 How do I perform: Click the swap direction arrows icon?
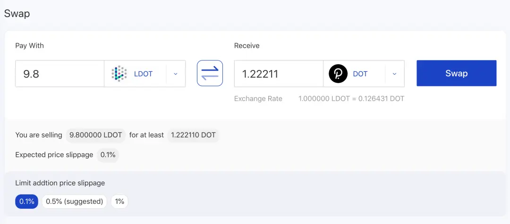[210, 73]
